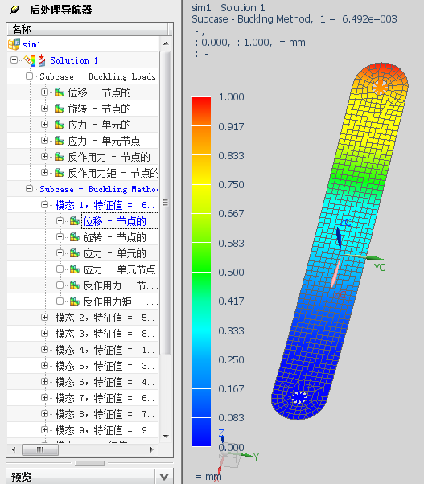Expand the 模态 9 node
Image resolution: width=424 pixels, height=484 pixels.
[44, 429]
